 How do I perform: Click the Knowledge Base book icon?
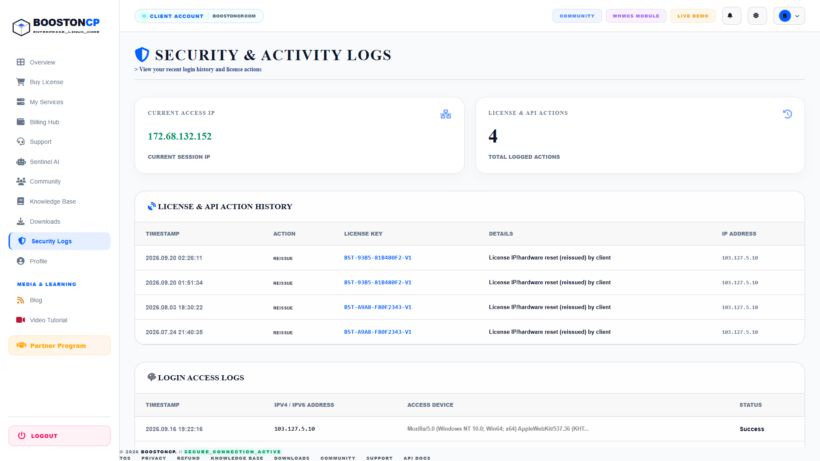click(x=20, y=201)
